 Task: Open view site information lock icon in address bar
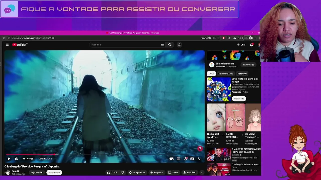tap(9, 38)
